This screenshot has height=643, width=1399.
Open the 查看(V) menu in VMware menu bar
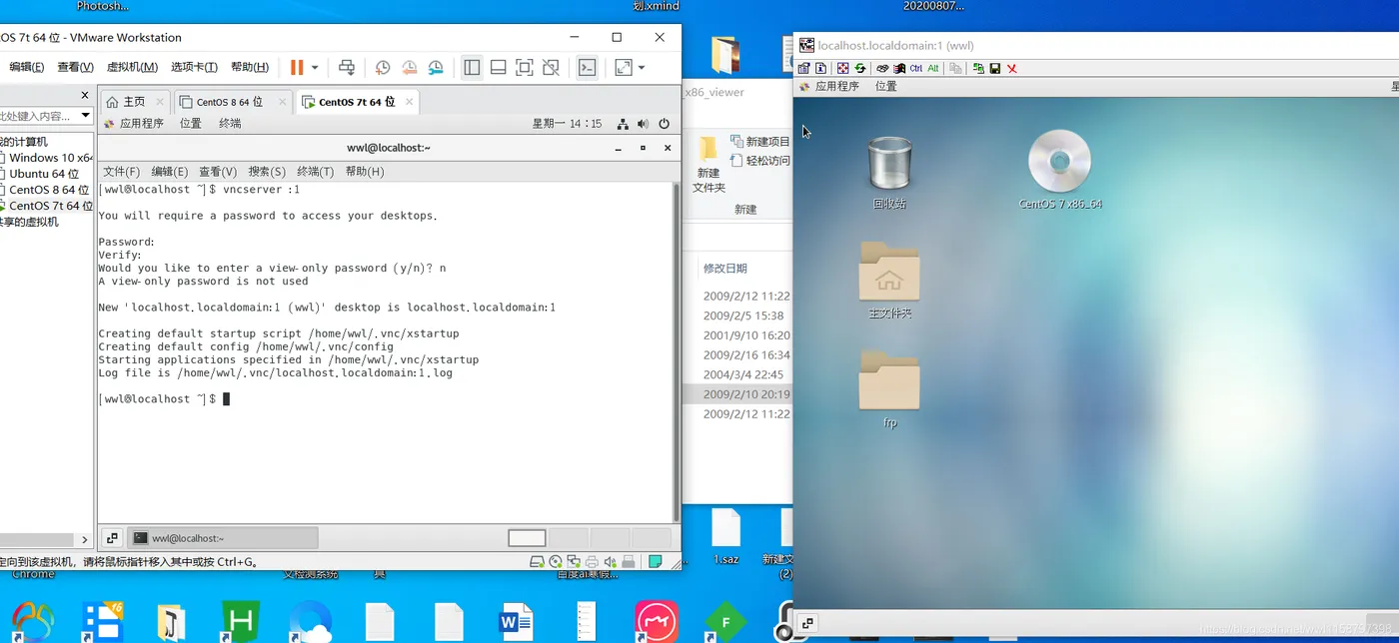point(75,67)
